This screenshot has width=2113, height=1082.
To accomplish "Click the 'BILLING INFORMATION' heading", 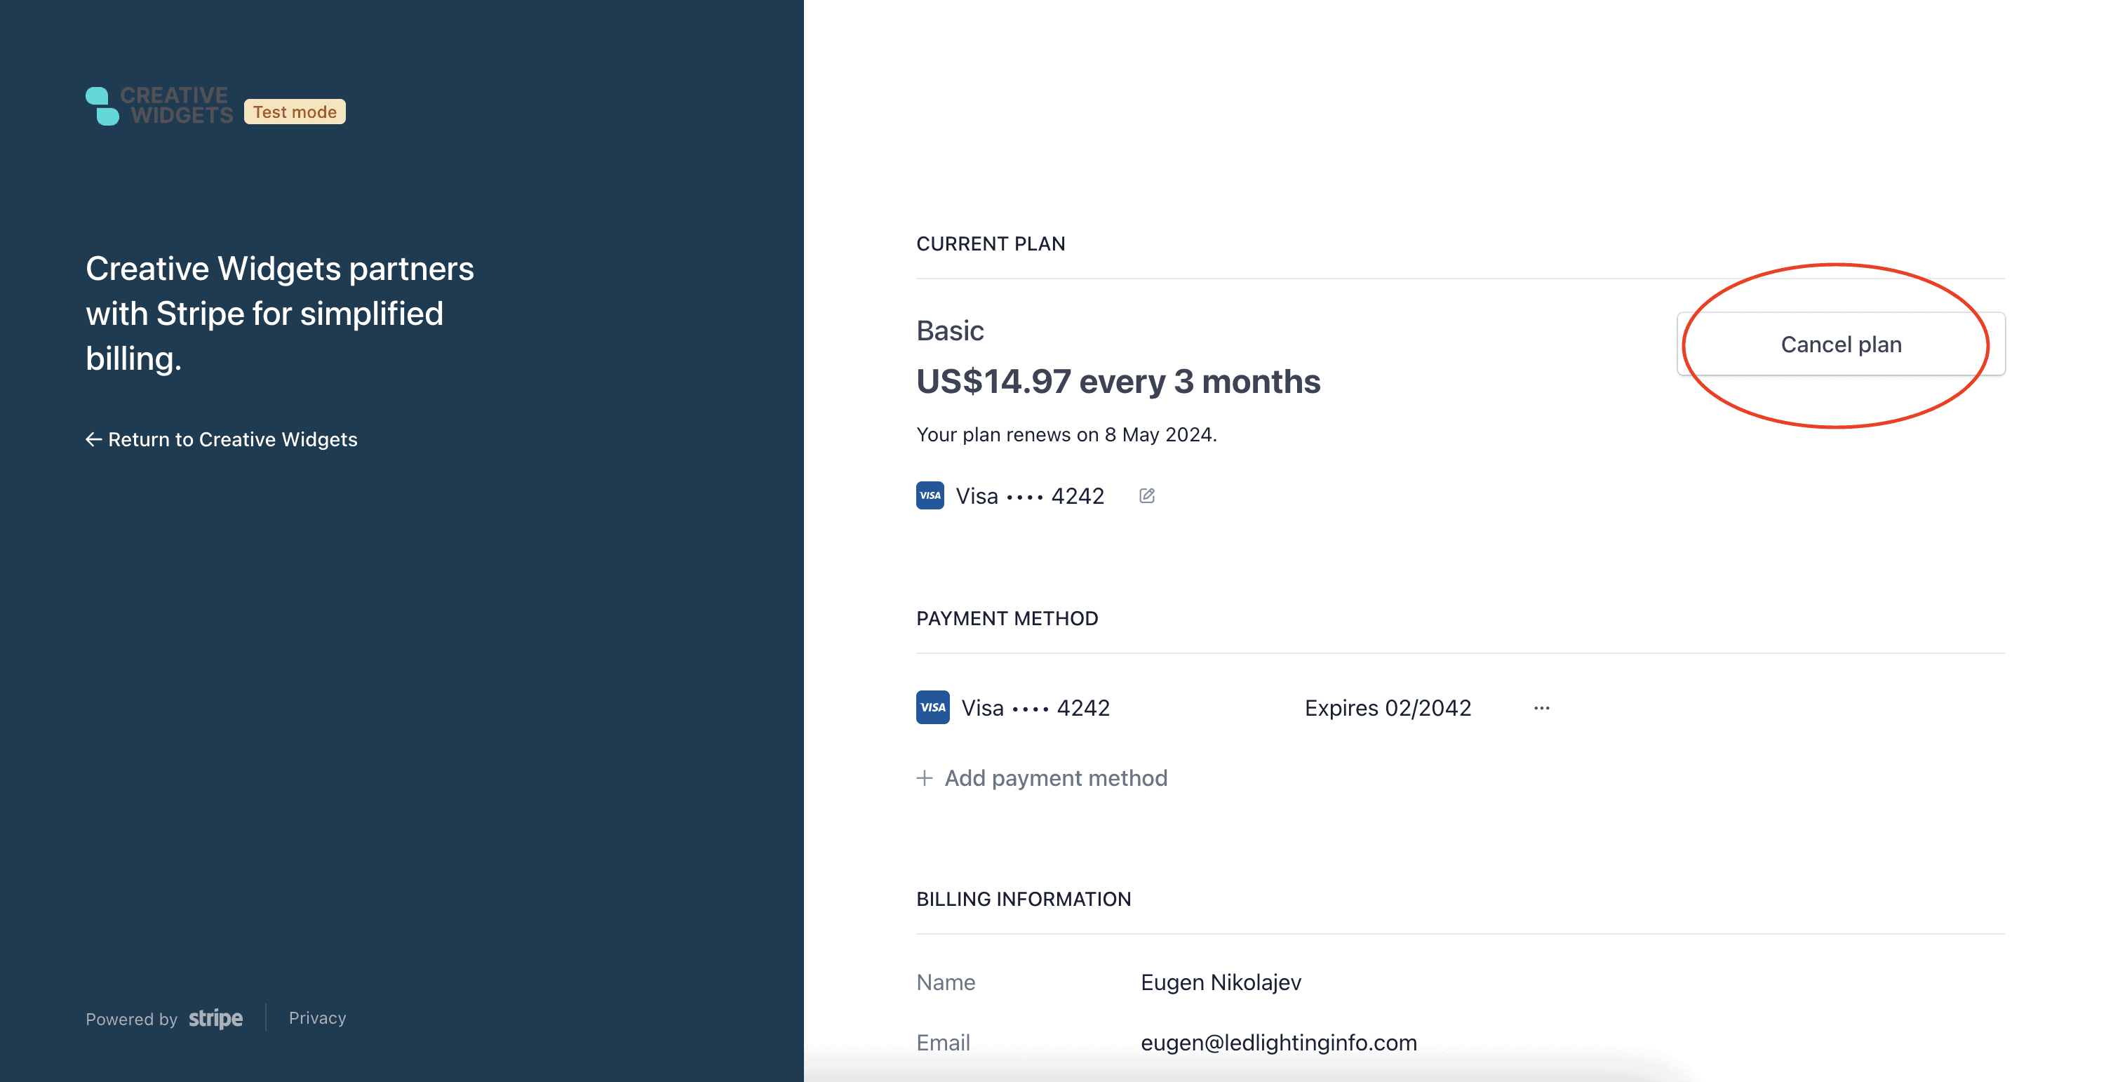I will [1024, 899].
